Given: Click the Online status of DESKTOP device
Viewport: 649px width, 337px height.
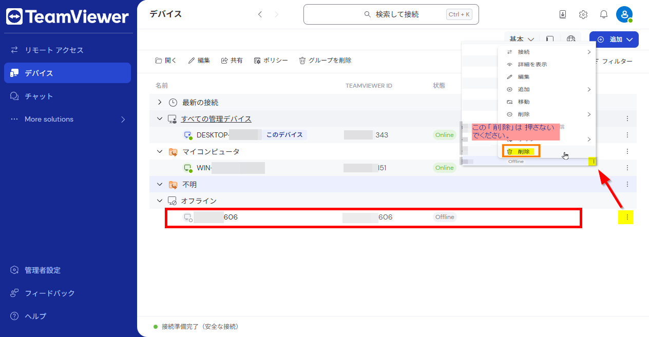Looking at the screenshot, I should pos(445,135).
